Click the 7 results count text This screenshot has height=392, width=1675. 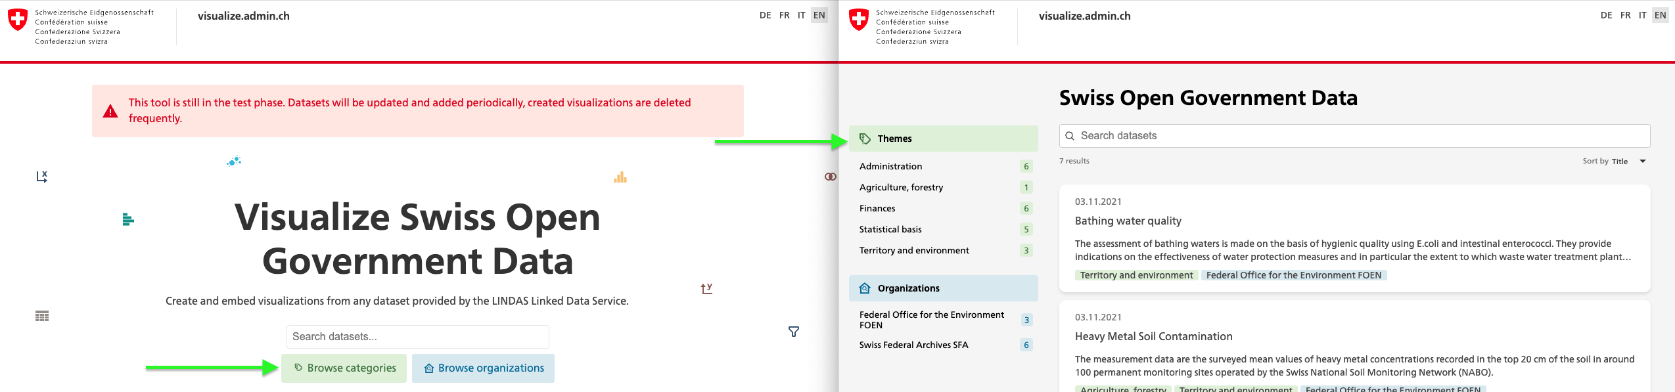point(1074,161)
